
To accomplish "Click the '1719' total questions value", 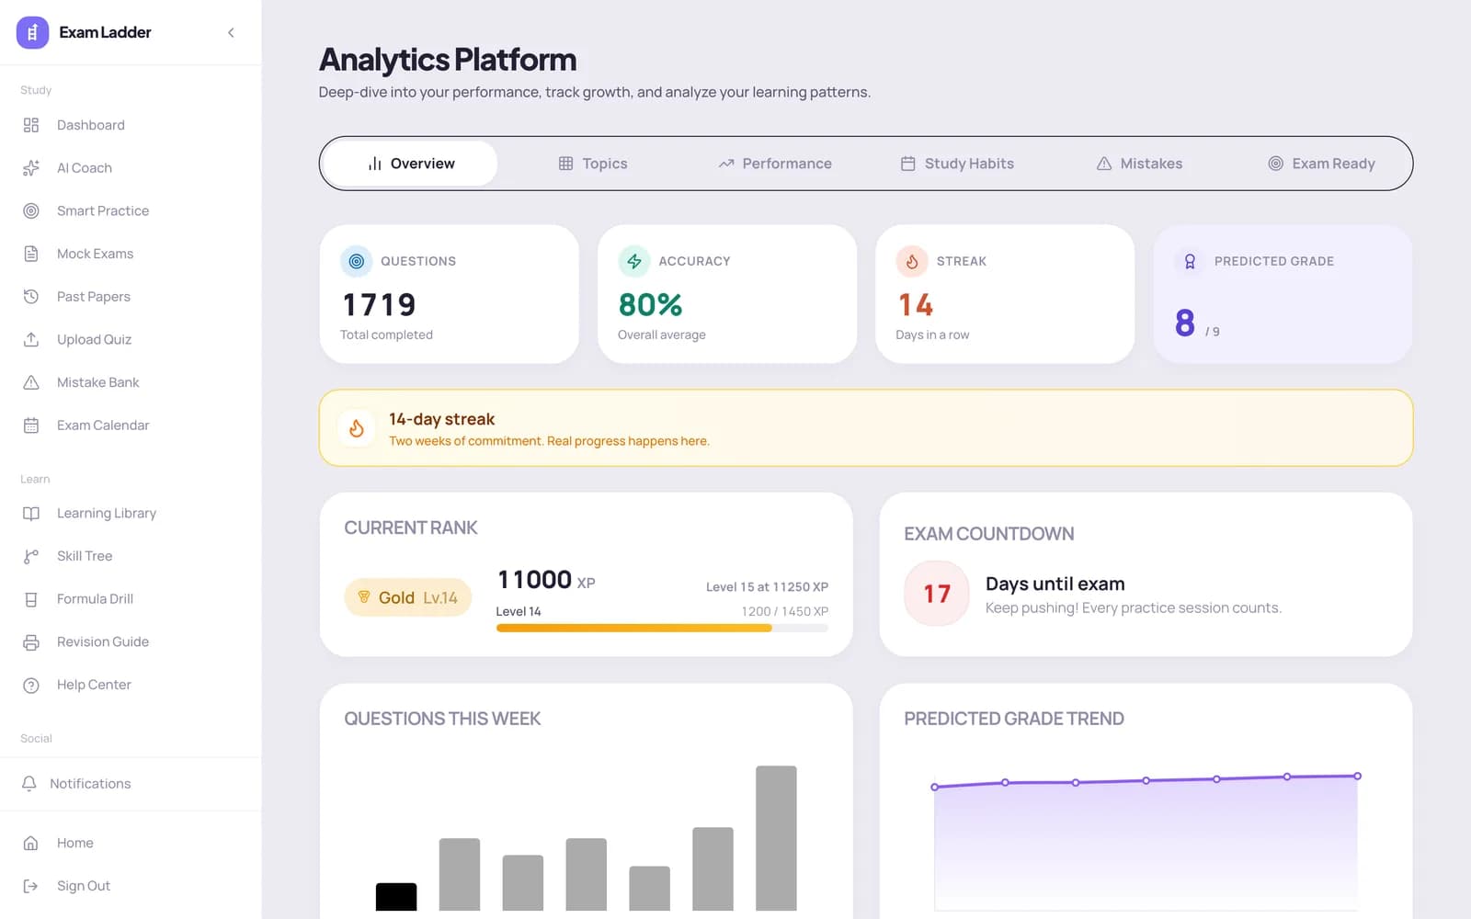I will coord(379,304).
